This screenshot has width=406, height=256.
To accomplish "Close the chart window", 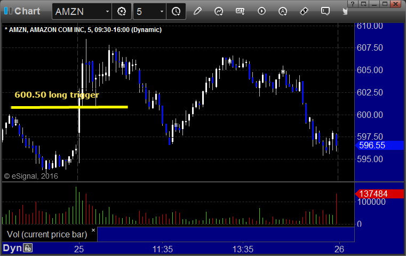I will 396,4.
